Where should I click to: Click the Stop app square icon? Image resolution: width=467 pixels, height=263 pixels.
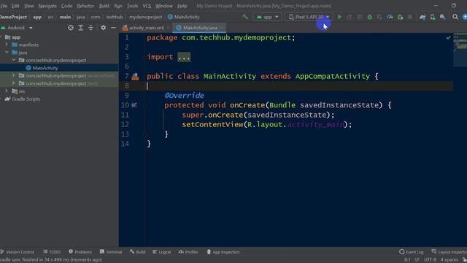[x=410, y=17]
